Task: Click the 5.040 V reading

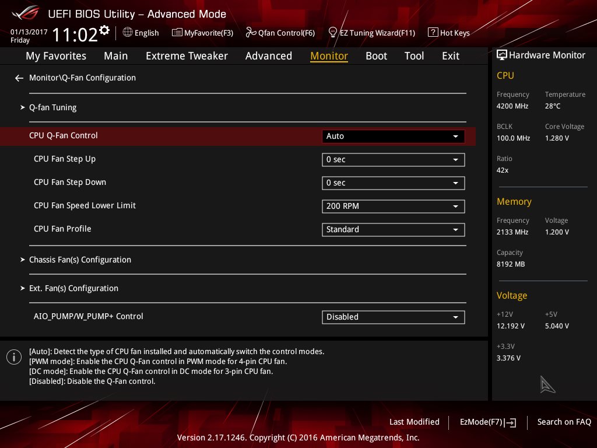Action: [x=557, y=326]
